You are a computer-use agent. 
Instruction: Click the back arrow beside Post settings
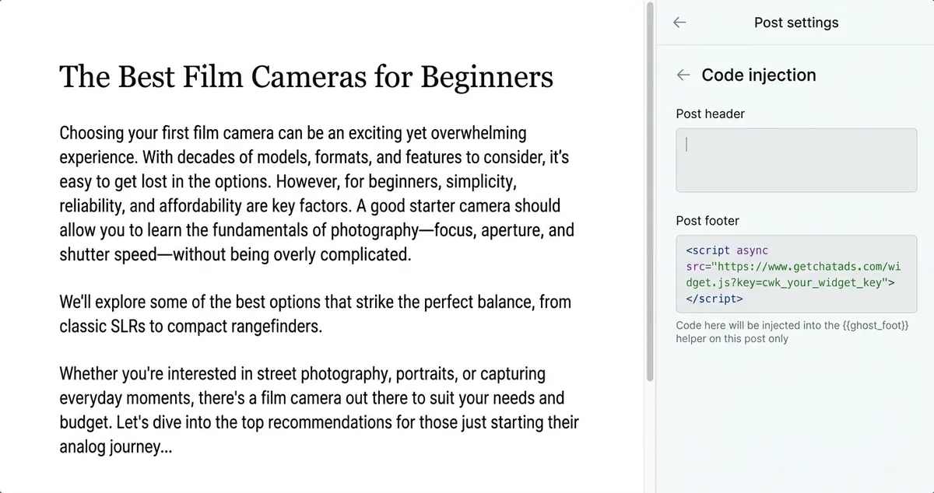coord(679,23)
